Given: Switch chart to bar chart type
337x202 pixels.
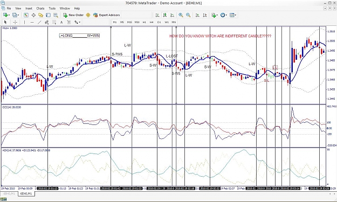Looking at the screenshot, I should 157,15.
